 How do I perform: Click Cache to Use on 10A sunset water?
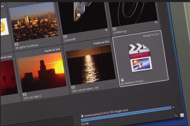click(101, 43)
